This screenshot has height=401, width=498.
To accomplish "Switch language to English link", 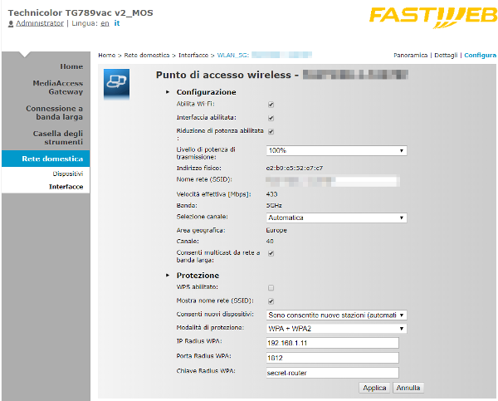I will click(x=105, y=24).
